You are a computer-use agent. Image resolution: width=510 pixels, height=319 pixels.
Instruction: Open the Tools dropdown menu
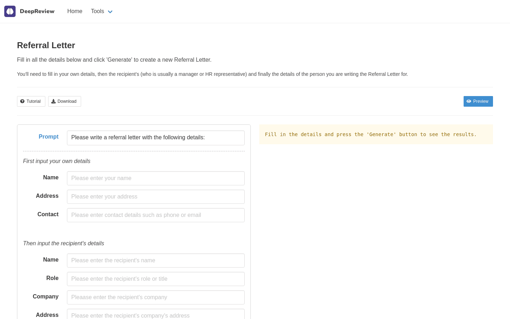pos(97,11)
